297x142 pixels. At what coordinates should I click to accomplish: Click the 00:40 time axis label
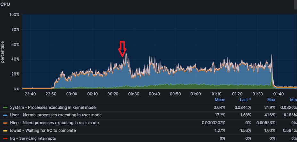[154, 94]
